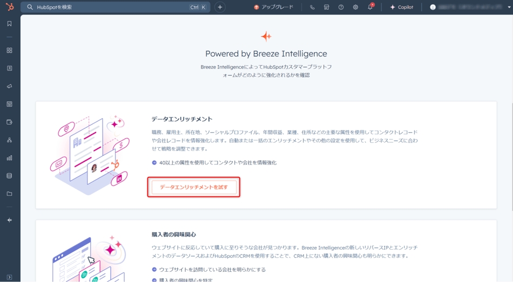Click the HubSpot search field
Viewport: 513px width, 282px height.
[x=115, y=7]
